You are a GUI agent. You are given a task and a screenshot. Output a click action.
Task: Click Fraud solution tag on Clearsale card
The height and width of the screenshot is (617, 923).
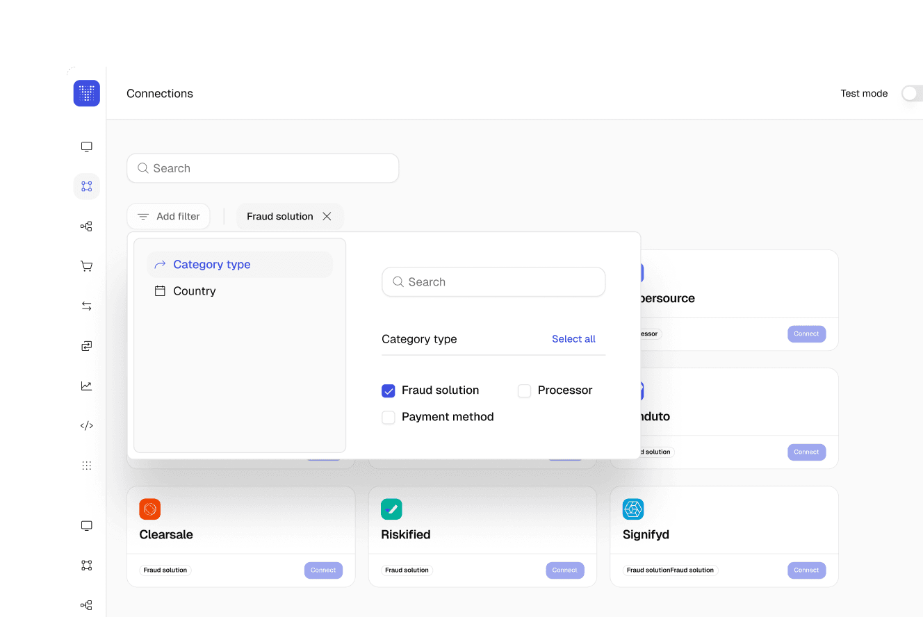tap(165, 570)
